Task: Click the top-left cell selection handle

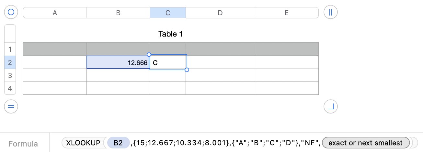Action: (x=149, y=55)
